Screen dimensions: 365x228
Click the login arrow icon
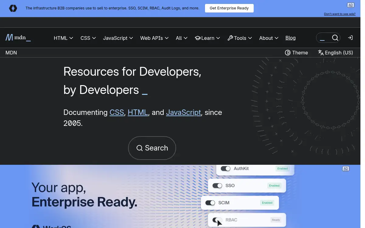coord(350,38)
